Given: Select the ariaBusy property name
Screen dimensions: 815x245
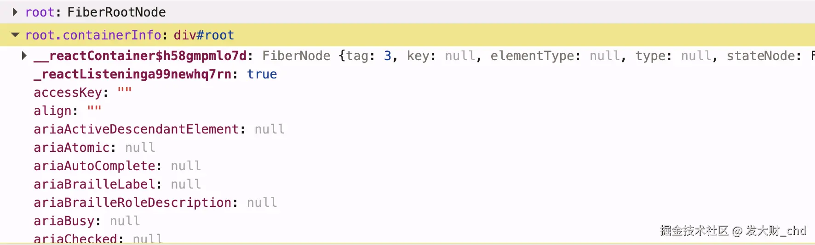Looking at the screenshot, I should [x=64, y=221].
